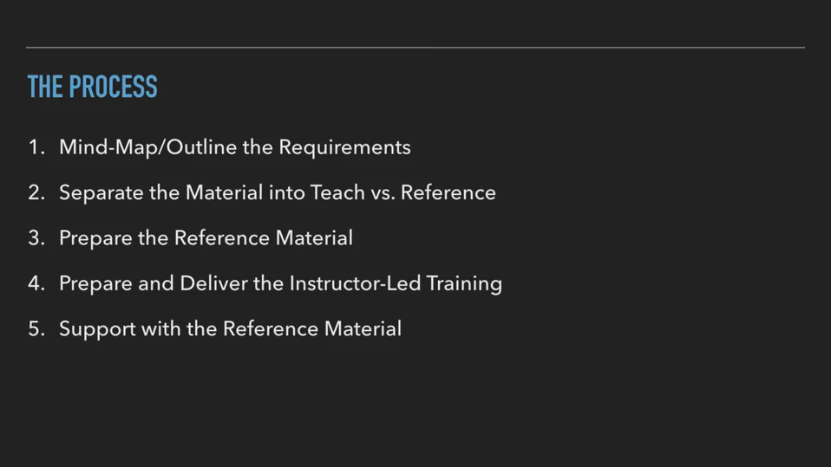Click the word "Teach" in step two
The width and height of the screenshot is (831, 467).
point(337,192)
